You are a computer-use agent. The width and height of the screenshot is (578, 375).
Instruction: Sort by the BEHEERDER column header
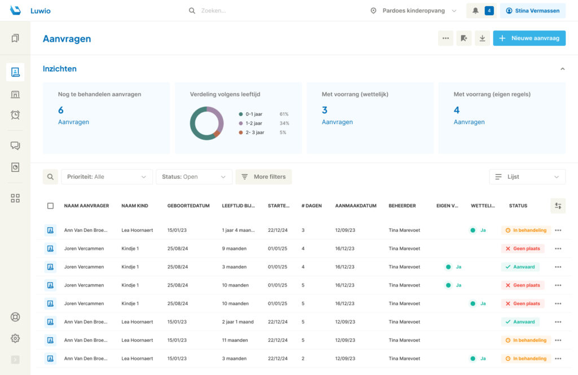click(402, 206)
